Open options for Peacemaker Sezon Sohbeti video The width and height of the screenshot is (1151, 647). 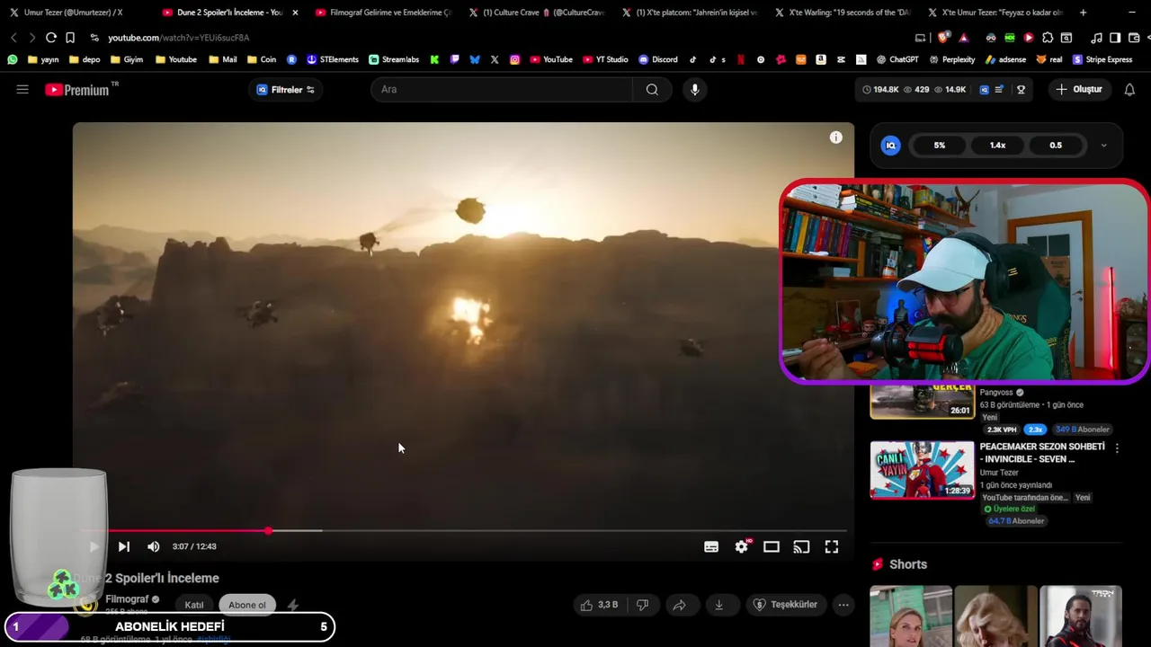tap(1117, 448)
